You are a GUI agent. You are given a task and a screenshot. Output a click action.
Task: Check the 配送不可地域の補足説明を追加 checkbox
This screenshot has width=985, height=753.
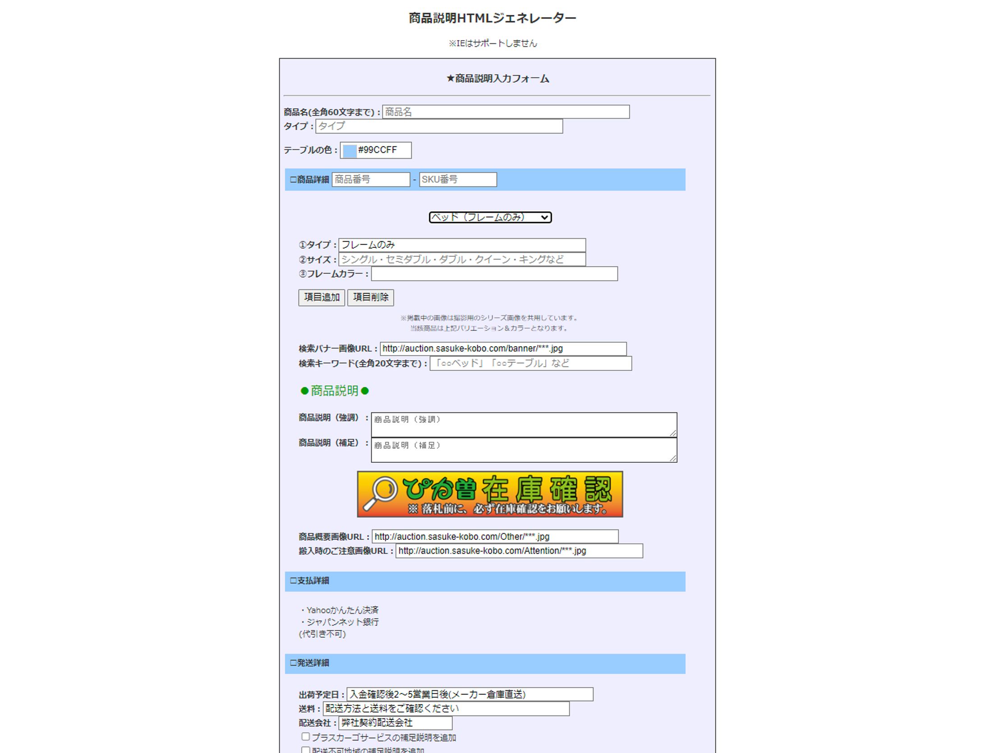[306, 750]
